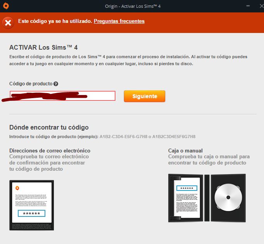264x244 pixels.
Task: Click the game case and disc illustration
Action: [207, 198]
